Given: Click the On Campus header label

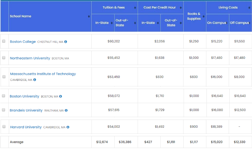Looking at the screenshot, I should tap(217, 23).
